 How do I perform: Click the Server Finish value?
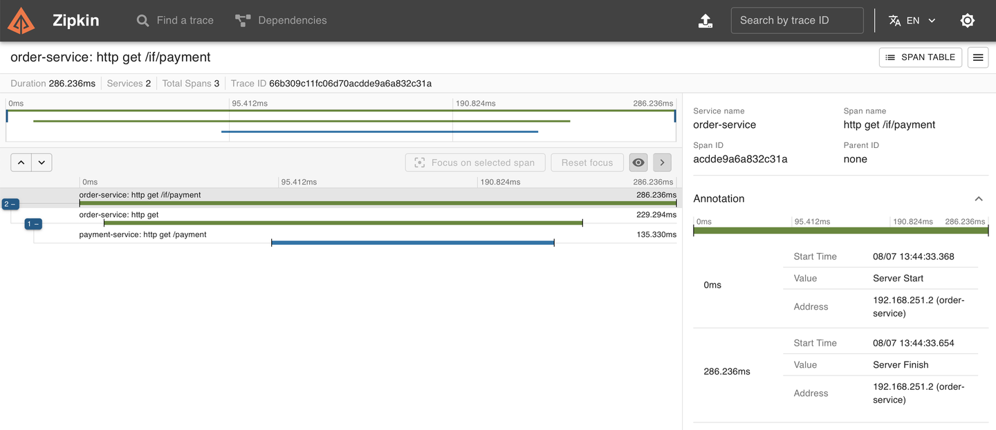(x=901, y=364)
